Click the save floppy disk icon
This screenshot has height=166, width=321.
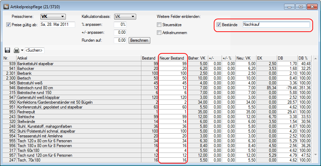tap(7, 50)
